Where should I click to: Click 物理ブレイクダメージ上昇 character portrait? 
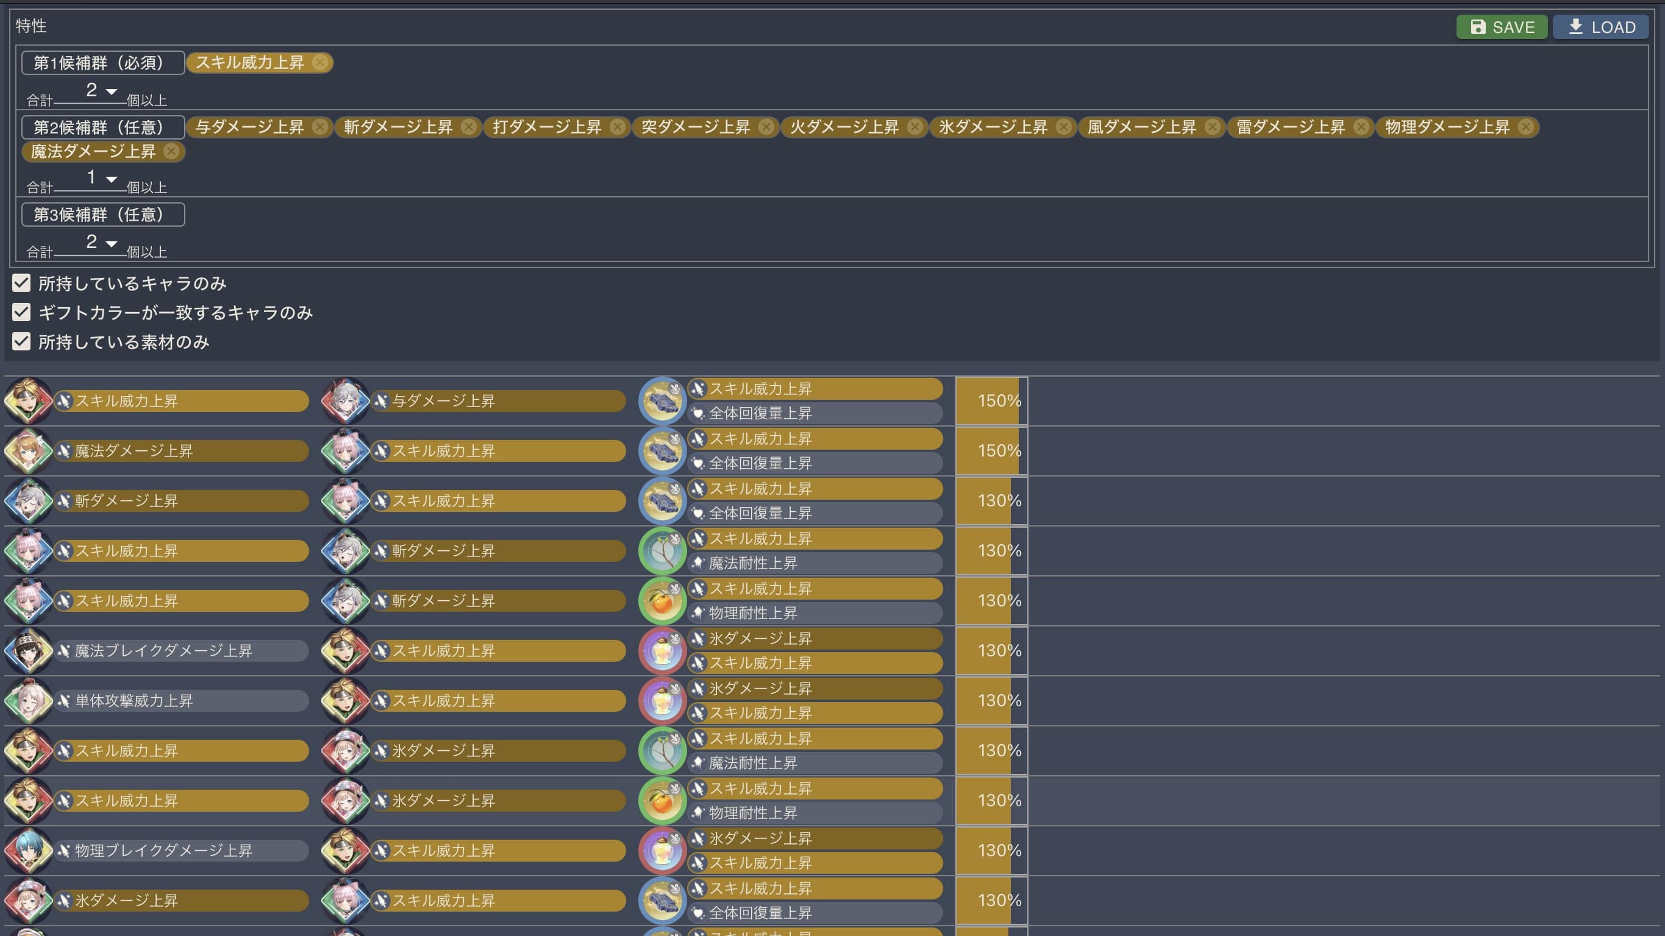pos(29,850)
